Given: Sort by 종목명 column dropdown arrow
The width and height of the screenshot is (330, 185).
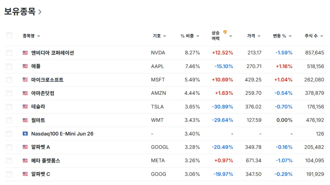Looking at the screenshot, I should coord(39,36).
